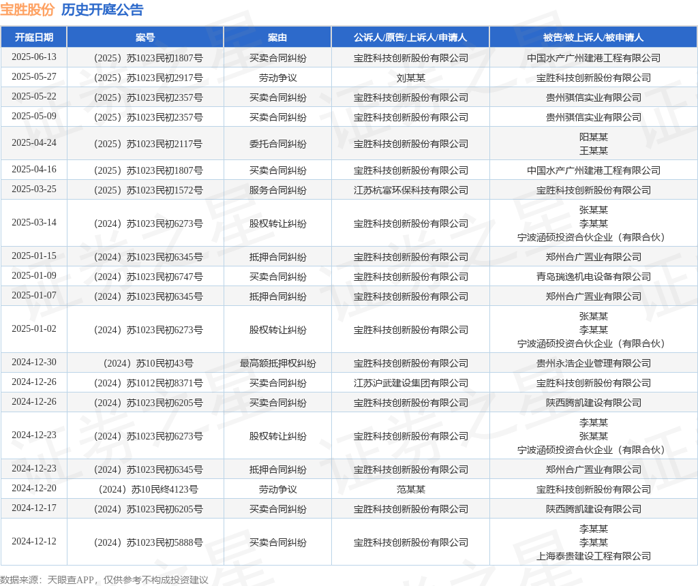Click 劳动争议 in the 2025-05-27 row

278,78
